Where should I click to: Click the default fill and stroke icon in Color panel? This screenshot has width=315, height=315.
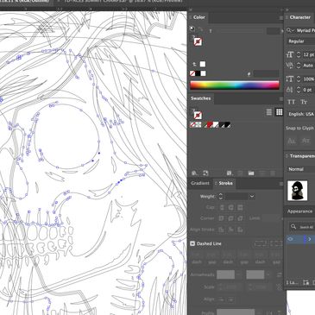click(192, 28)
